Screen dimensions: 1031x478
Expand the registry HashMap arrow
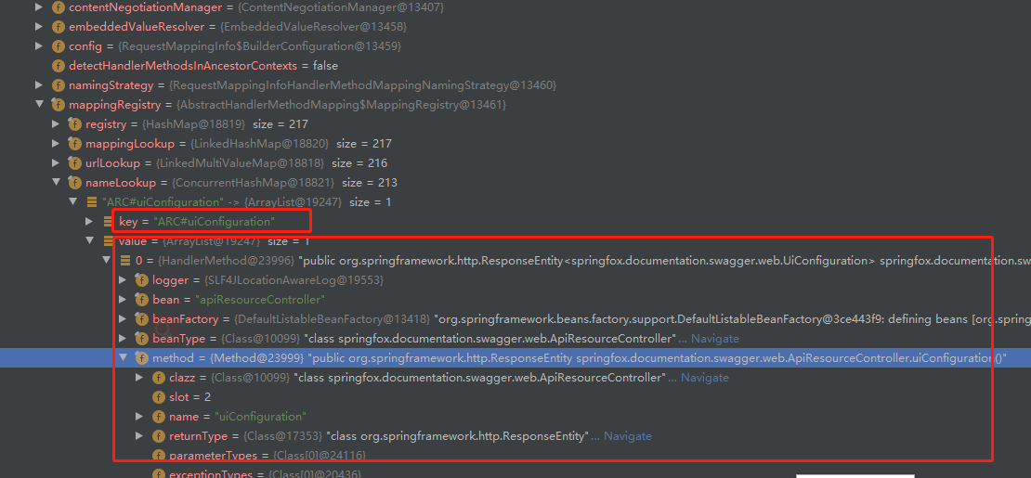[55, 123]
